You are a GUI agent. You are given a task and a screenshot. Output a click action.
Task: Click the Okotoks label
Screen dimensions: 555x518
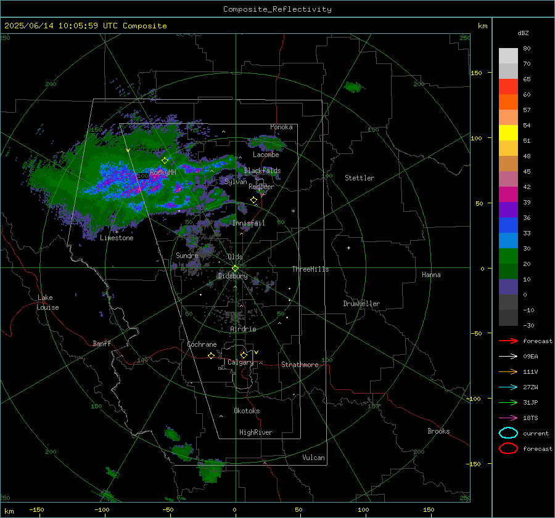coord(247,411)
